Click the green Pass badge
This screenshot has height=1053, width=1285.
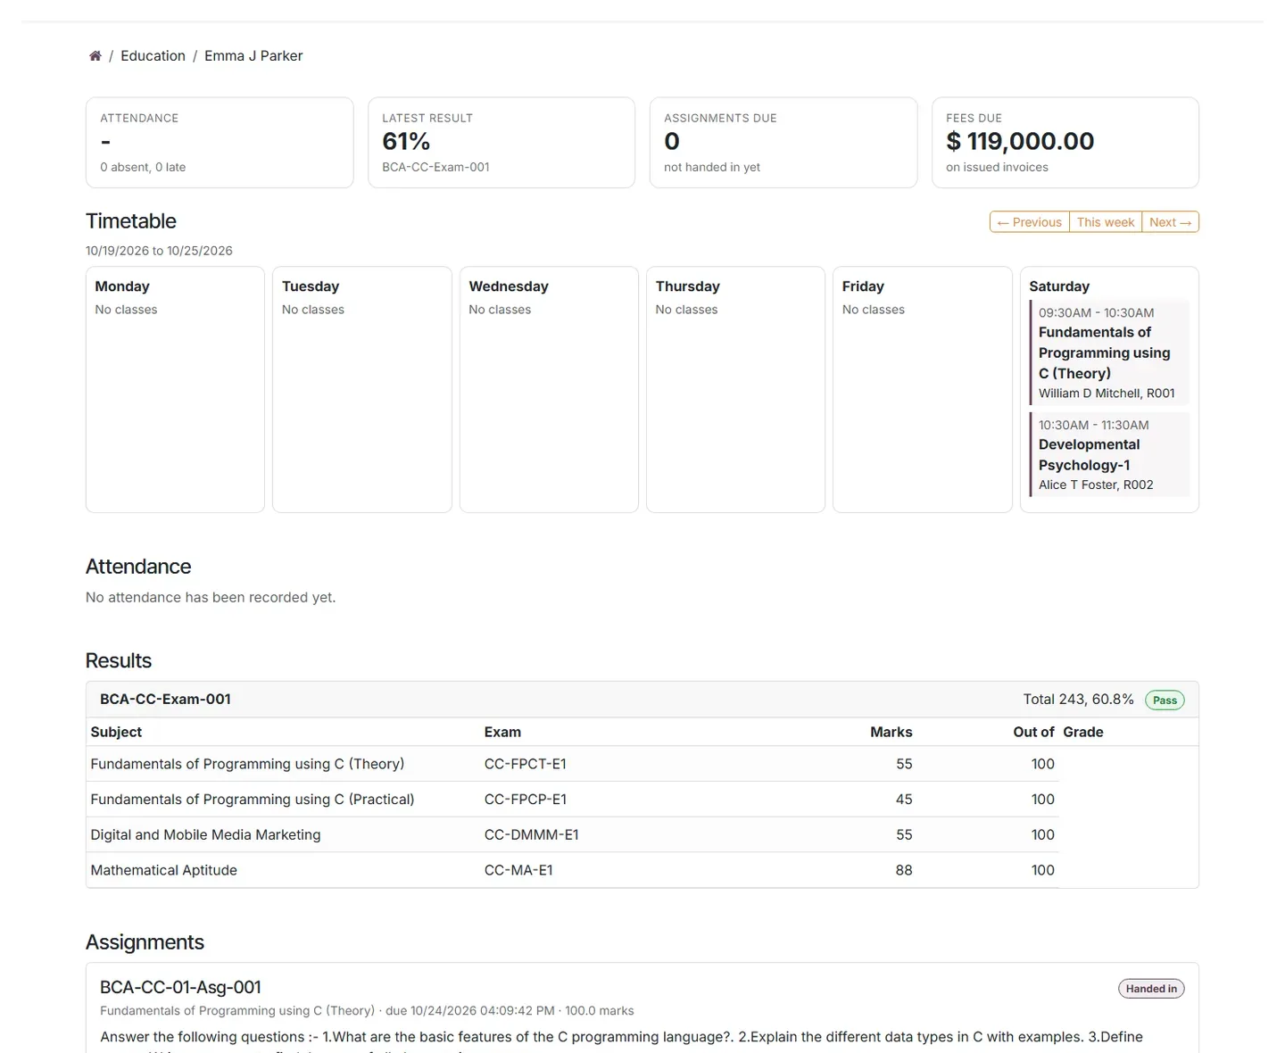[1165, 701]
